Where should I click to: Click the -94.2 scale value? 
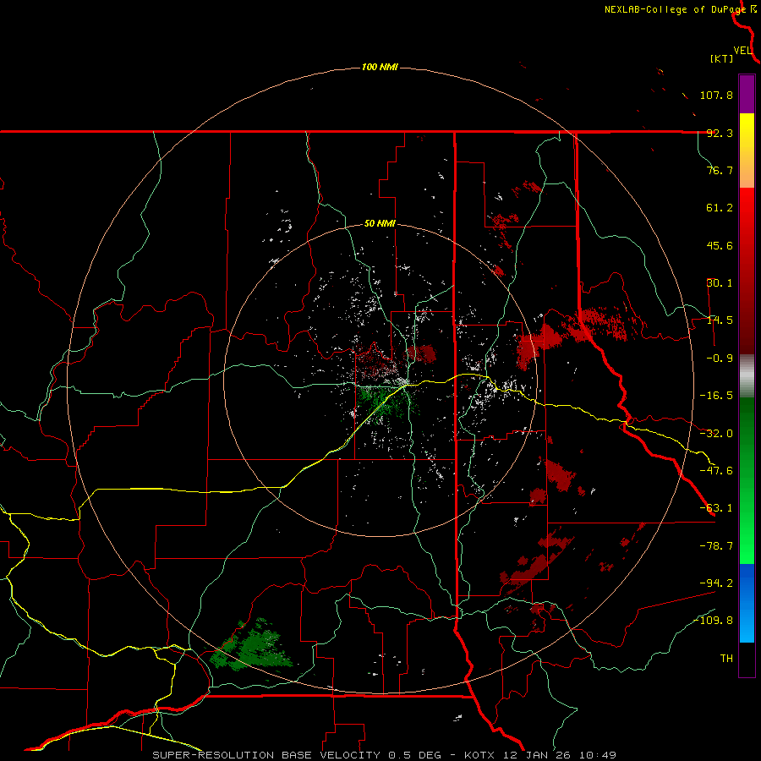pyautogui.click(x=716, y=583)
